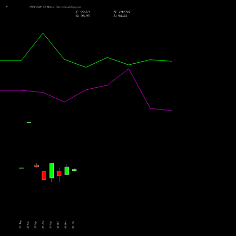Select the small red candlestick for 25 Sep
The width and height of the screenshot is (236, 236).
(36, 166)
